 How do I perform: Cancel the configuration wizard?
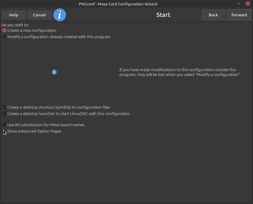click(39, 15)
